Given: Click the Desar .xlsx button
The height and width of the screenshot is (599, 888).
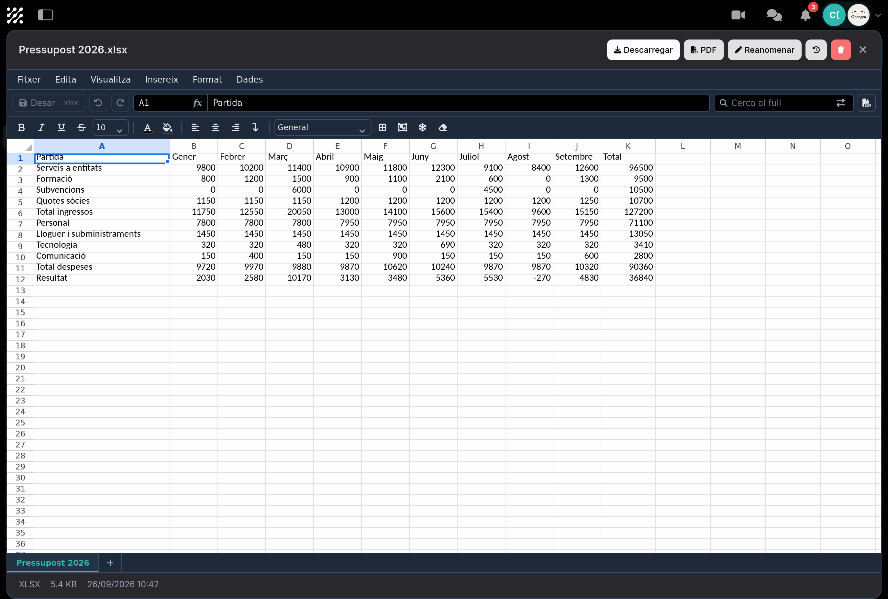Looking at the screenshot, I should [49, 103].
